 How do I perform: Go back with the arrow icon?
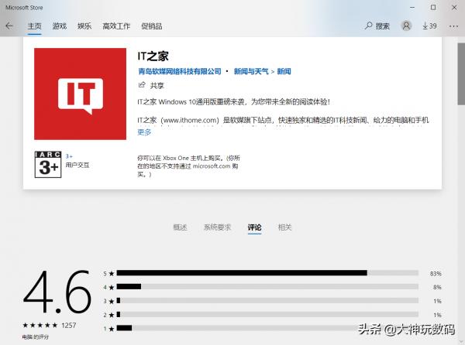pyautogui.click(x=9, y=26)
